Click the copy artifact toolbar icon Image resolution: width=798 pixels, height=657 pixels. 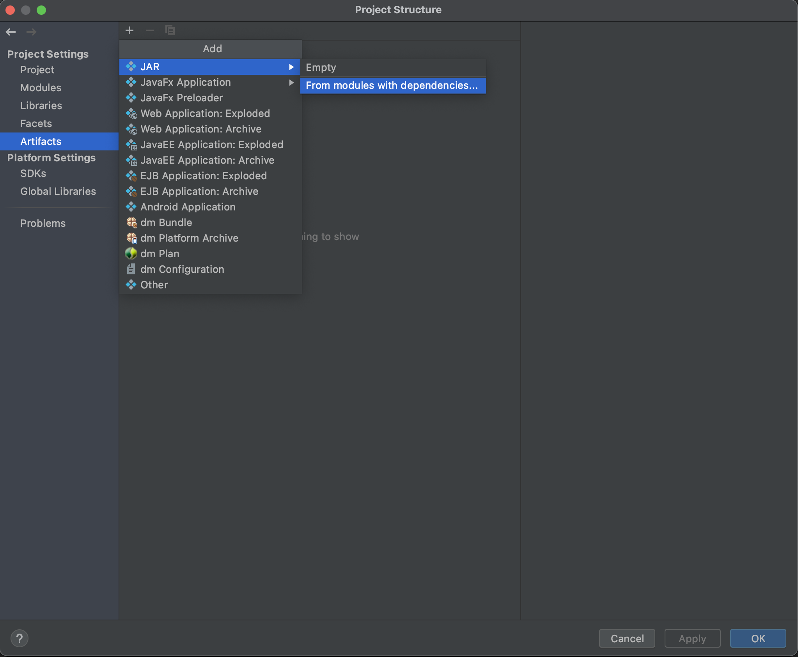coord(170,30)
